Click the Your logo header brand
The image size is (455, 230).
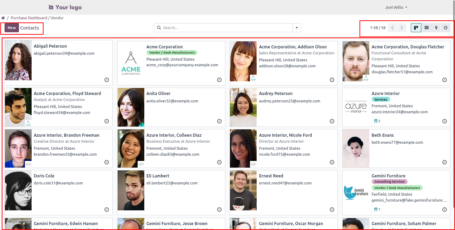tap(65, 7)
